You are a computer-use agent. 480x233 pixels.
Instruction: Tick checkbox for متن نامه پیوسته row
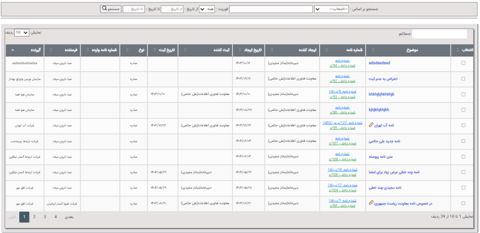point(463,157)
